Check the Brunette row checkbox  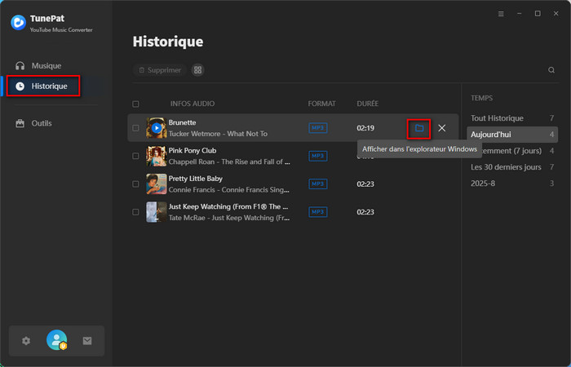pos(136,128)
